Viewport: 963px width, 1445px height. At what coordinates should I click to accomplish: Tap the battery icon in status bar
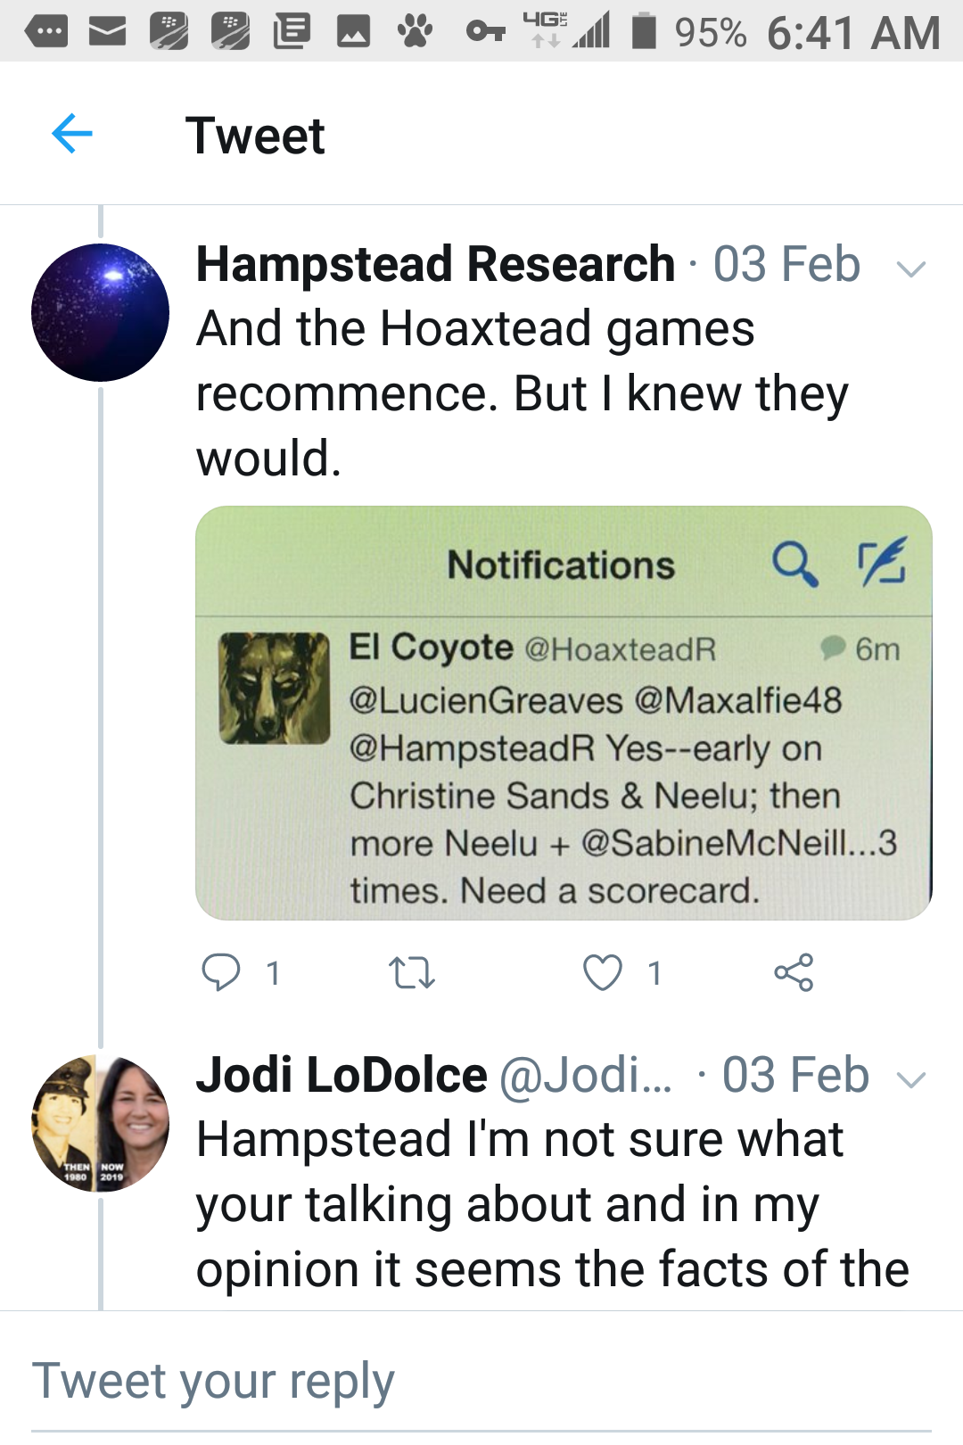click(x=644, y=31)
